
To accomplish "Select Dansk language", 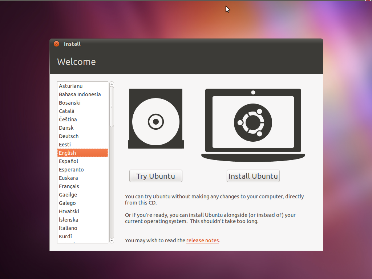I will click(x=82, y=128).
